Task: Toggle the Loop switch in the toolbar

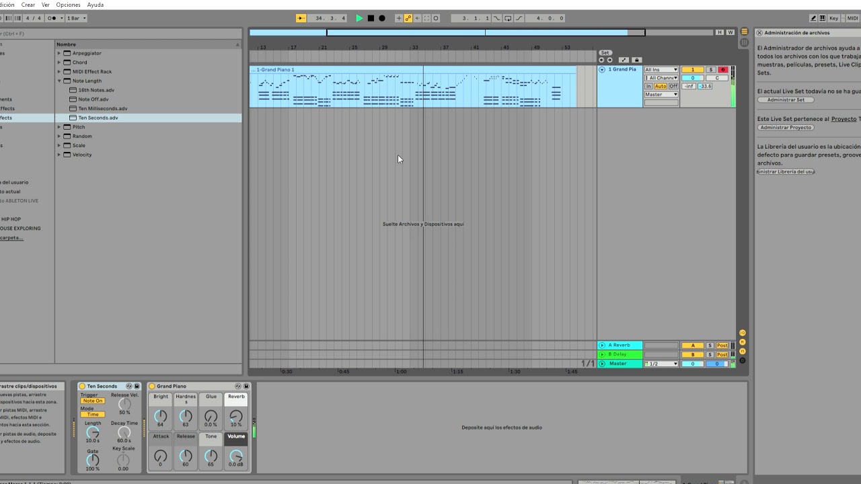Action: point(508,18)
